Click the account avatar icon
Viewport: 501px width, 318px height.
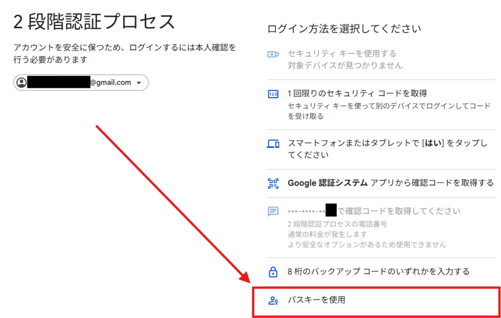[x=22, y=83]
